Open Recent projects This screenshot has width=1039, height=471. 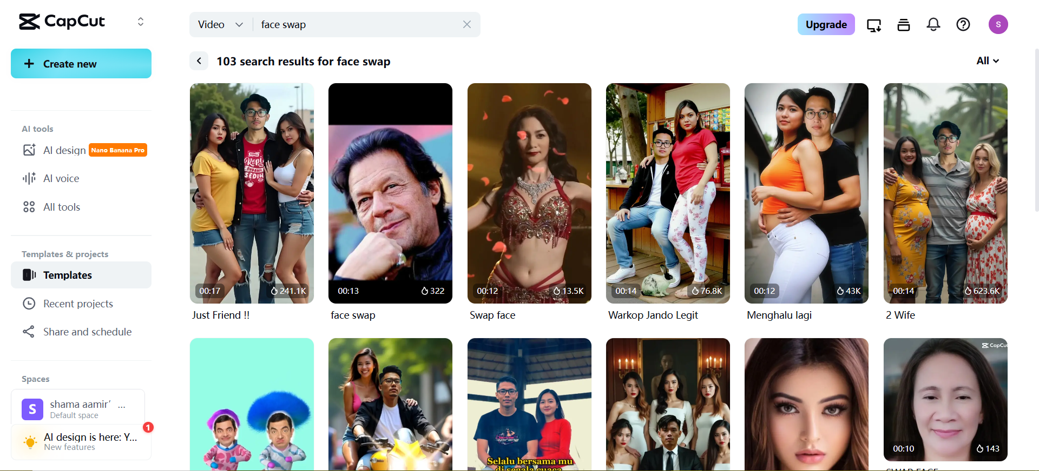click(78, 304)
